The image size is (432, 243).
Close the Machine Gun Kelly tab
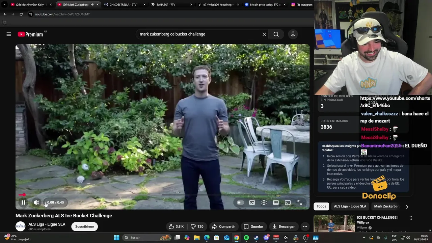51,5
